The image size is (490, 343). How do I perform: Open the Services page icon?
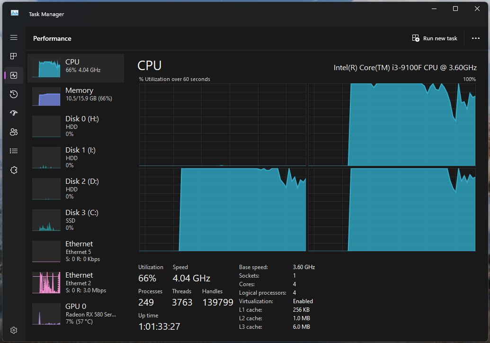pyautogui.click(x=14, y=170)
